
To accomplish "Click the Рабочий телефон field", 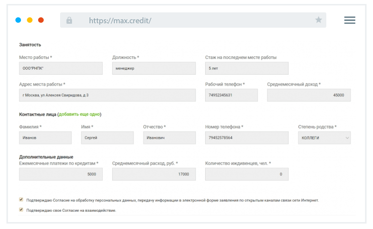I will tap(231, 95).
